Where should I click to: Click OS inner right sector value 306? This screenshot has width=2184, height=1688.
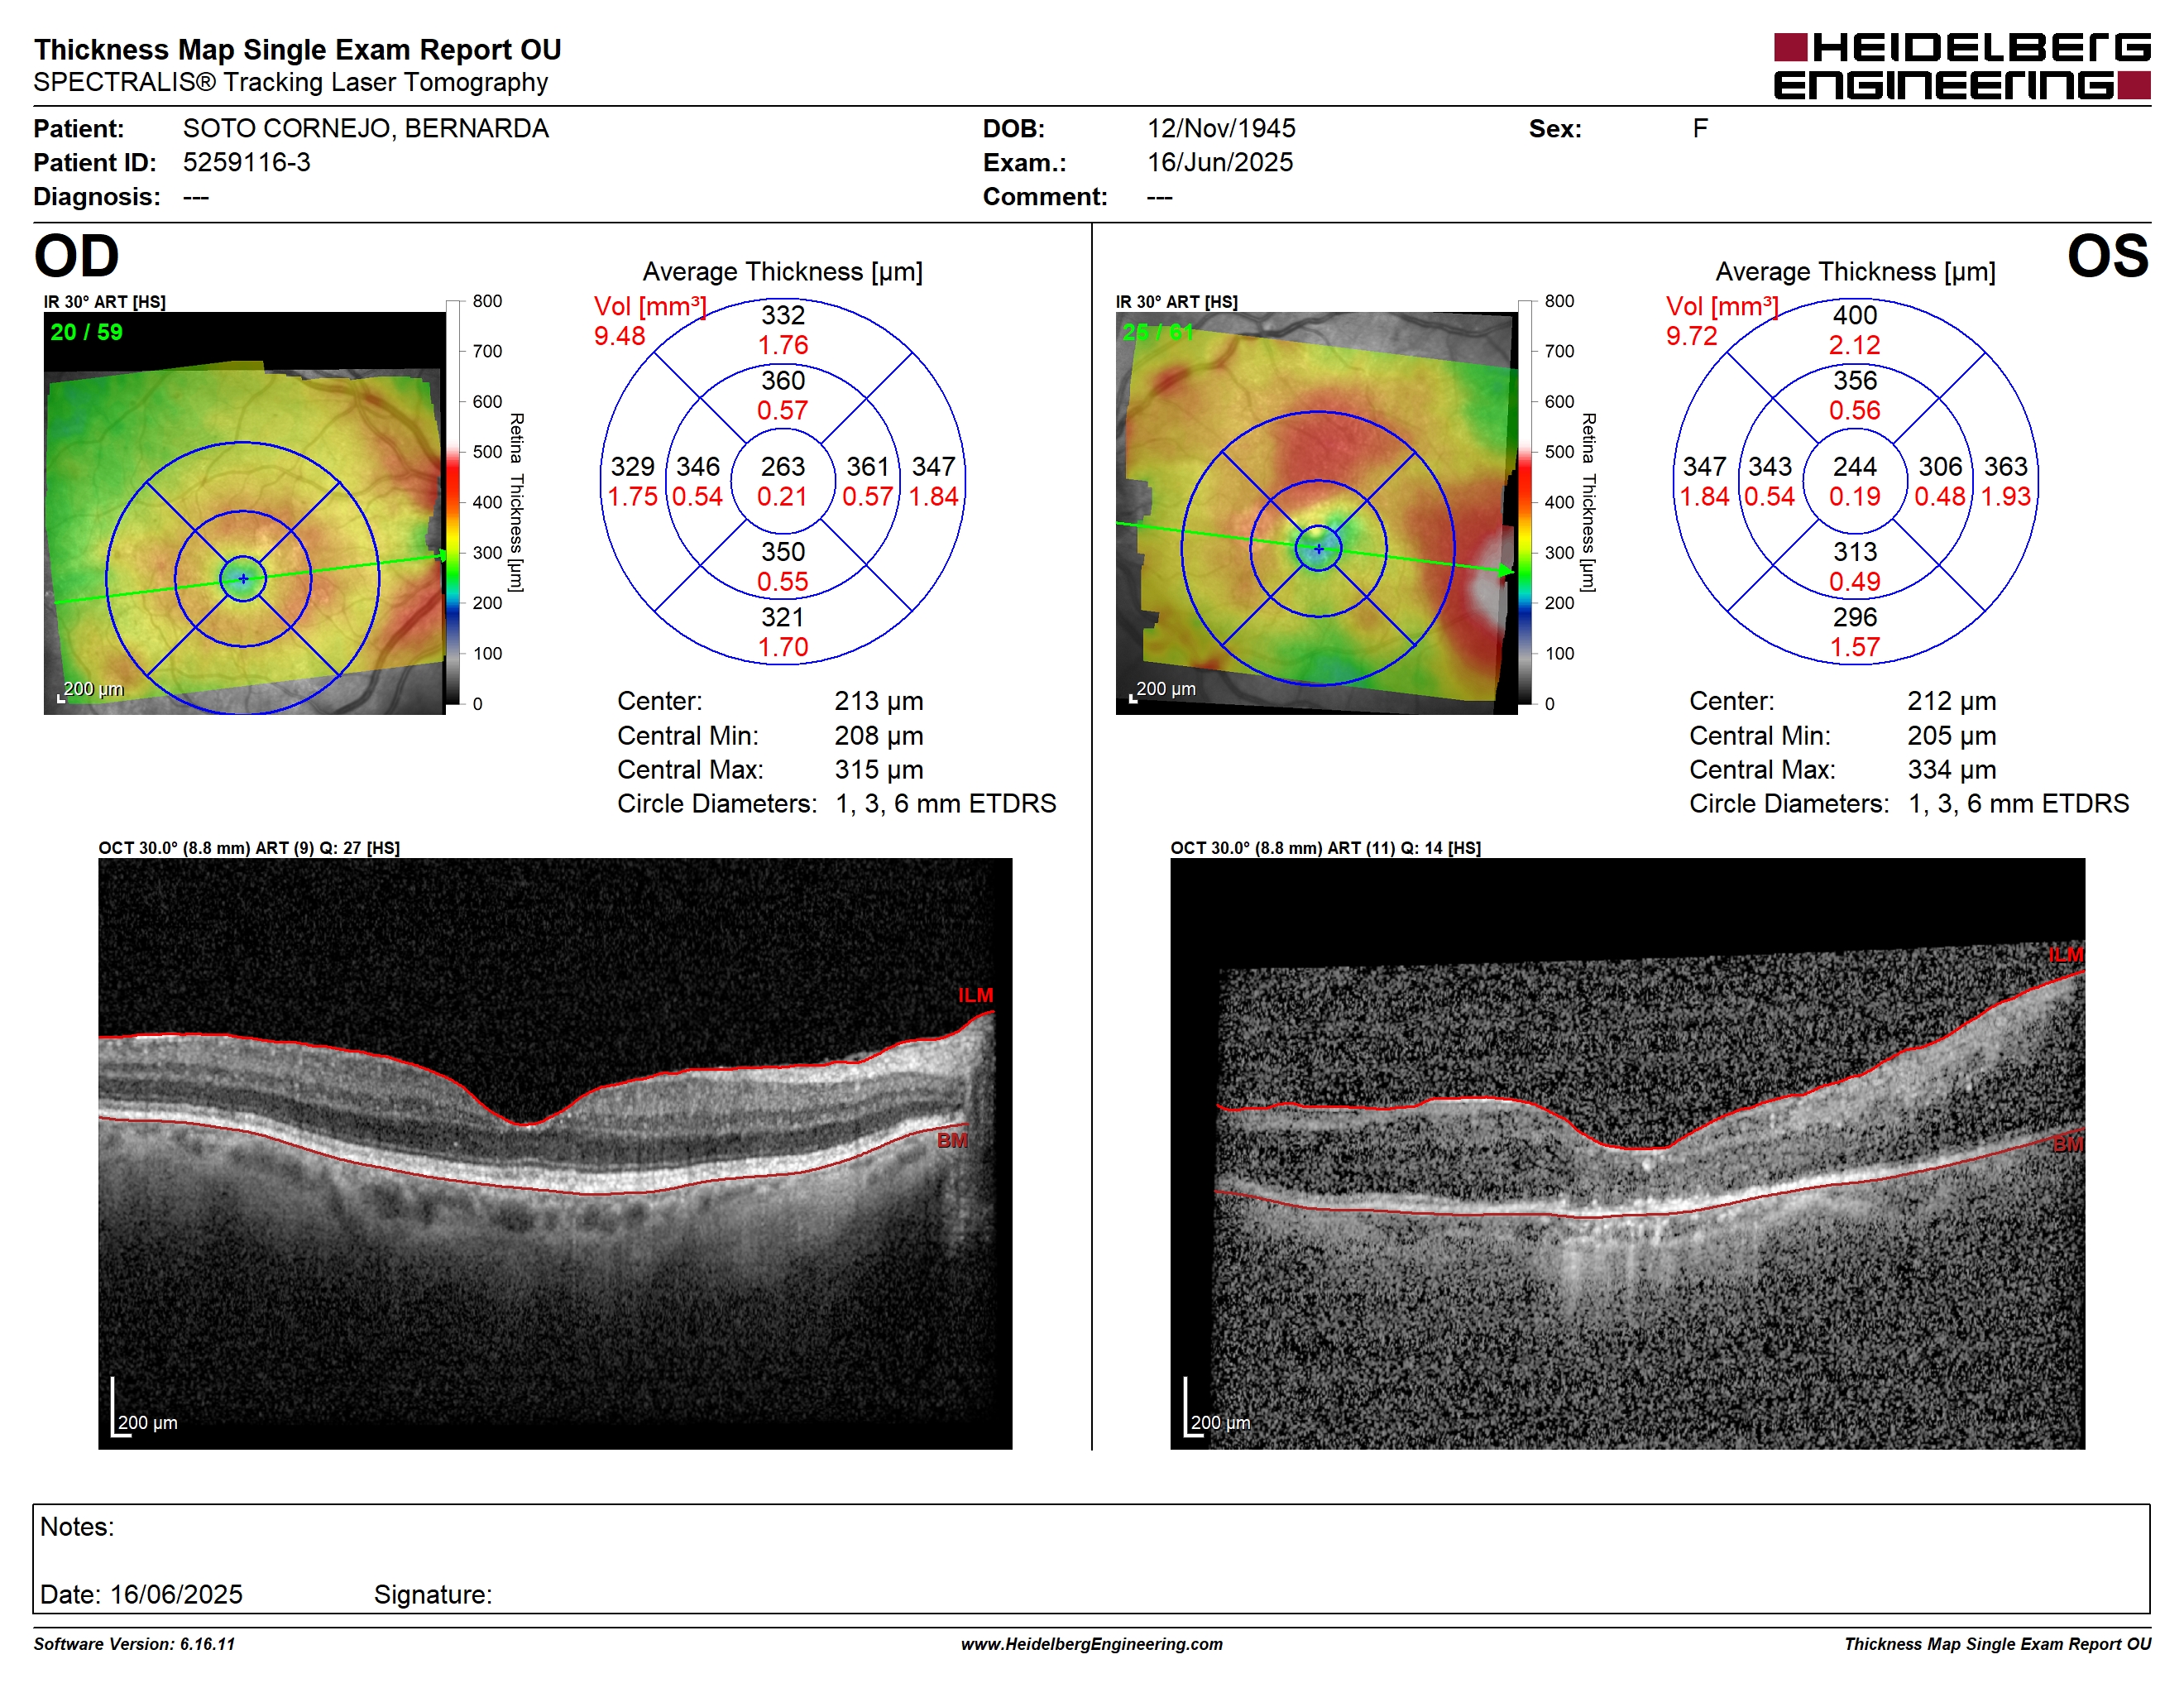(x=1940, y=467)
